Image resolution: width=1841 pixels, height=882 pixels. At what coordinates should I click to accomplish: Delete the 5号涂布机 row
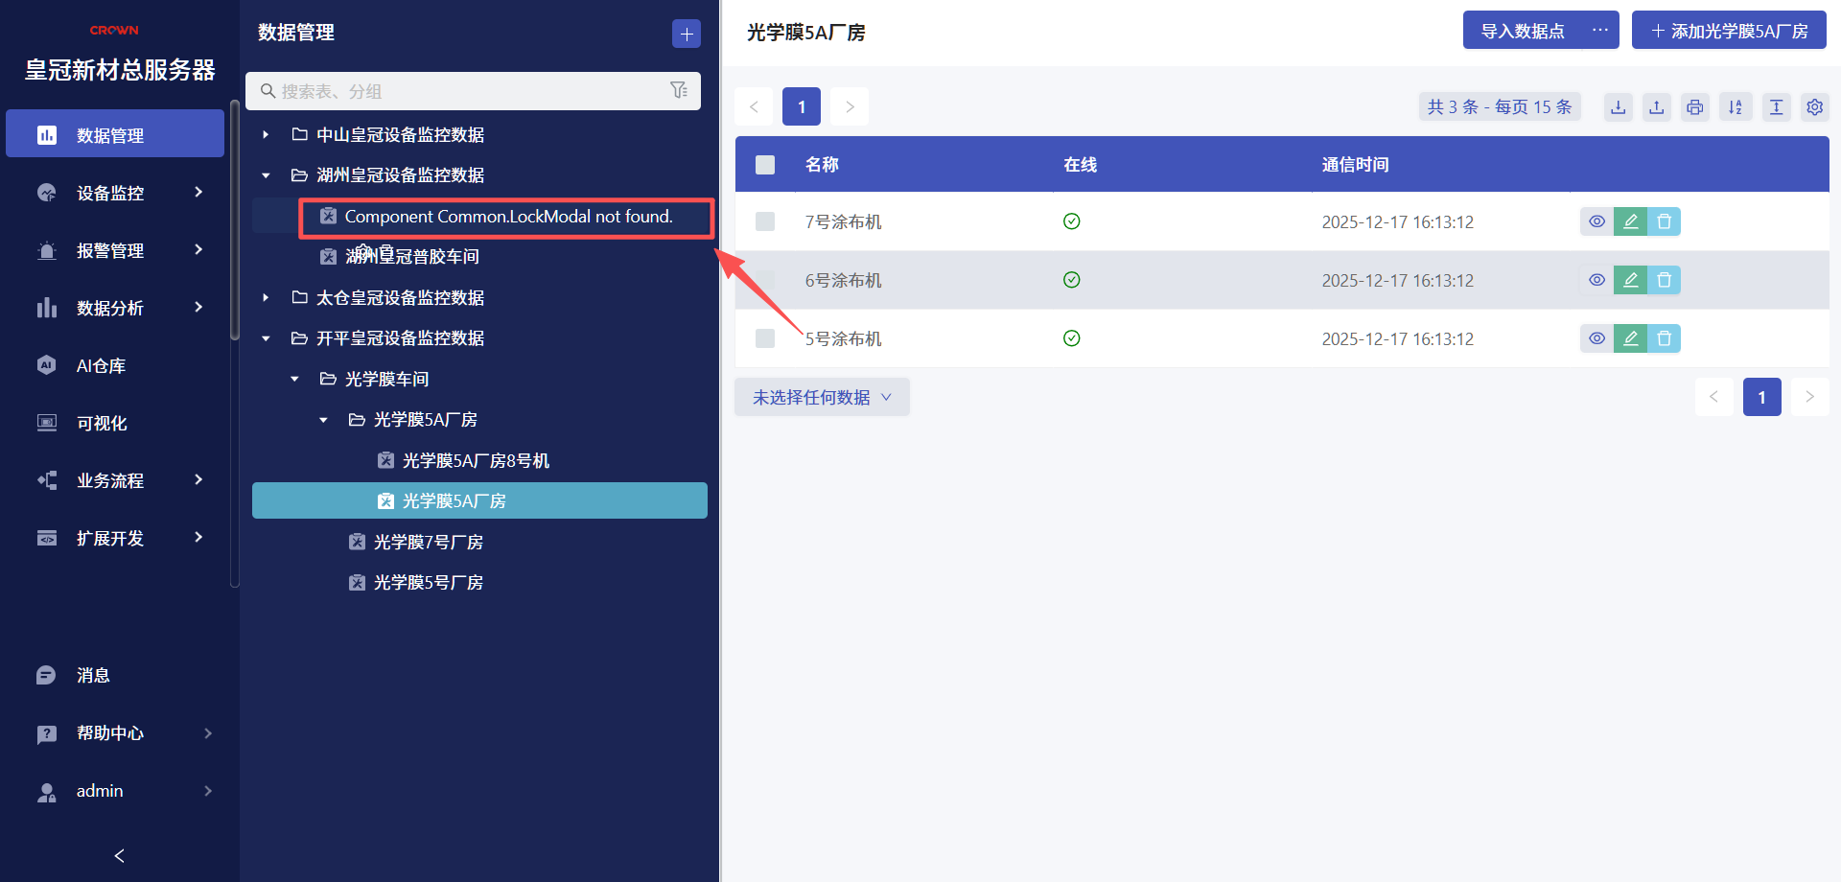(1665, 338)
